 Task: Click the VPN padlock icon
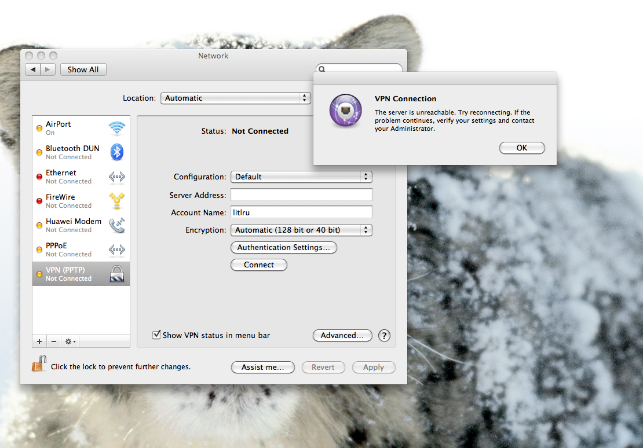(x=117, y=273)
